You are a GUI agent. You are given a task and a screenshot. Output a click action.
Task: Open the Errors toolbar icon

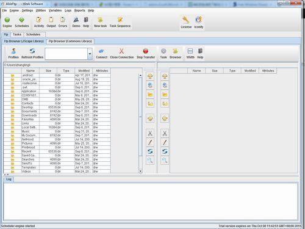pos(63,20)
